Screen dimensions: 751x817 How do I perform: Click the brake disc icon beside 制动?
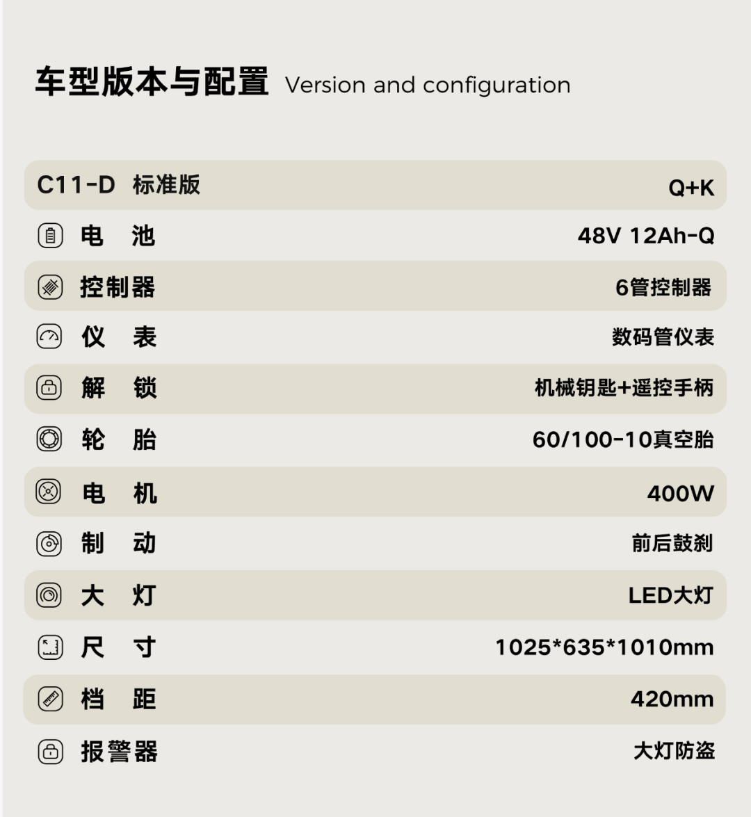[x=49, y=543]
